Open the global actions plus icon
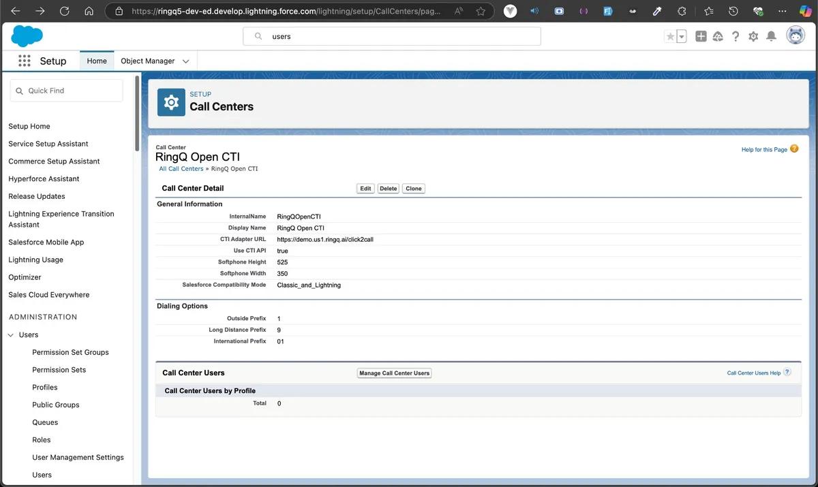The height and width of the screenshot is (487, 818). (701, 36)
